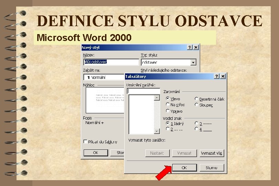Click the help button in Nový styl title bar
This screenshot has height=186, width=279.
click(x=190, y=47)
